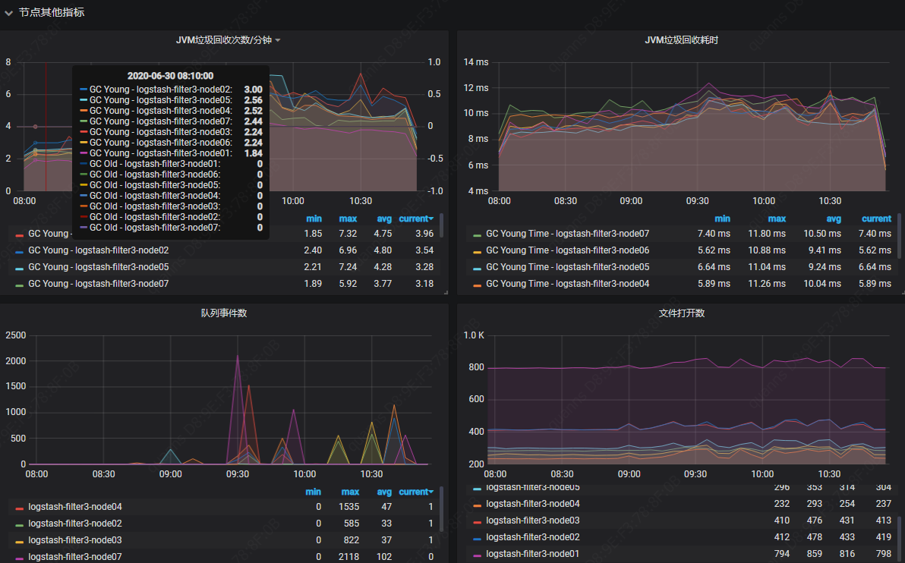The image size is (905, 563).
Task: Select the 102 avg value cell
Action: [384, 557]
